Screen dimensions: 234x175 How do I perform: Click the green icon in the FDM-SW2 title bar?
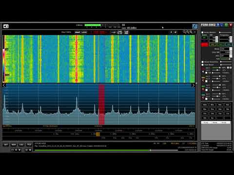click(226, 25)
